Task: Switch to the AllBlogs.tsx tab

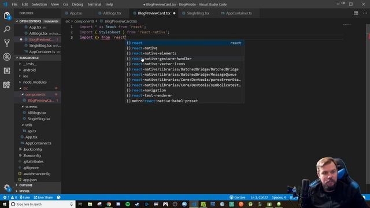Action: coord(112,13)
